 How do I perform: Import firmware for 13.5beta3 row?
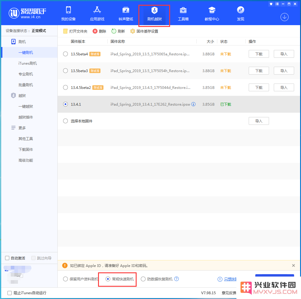(x=284, y=71)
